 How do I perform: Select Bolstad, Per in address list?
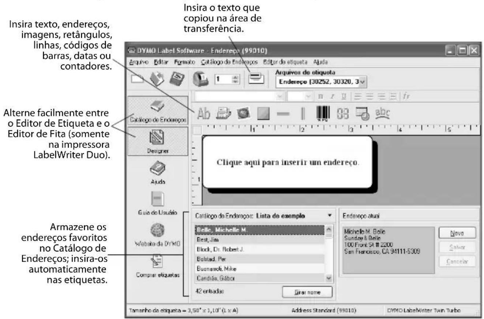(x=259, y=259)
